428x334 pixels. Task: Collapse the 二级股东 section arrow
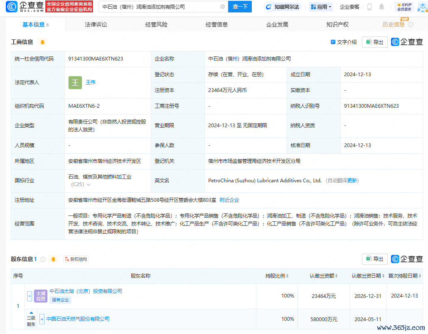(x=31, y=313)
